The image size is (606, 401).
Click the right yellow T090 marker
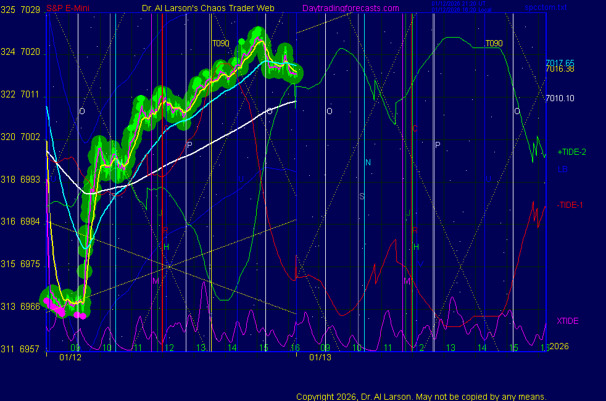[494, 44]
